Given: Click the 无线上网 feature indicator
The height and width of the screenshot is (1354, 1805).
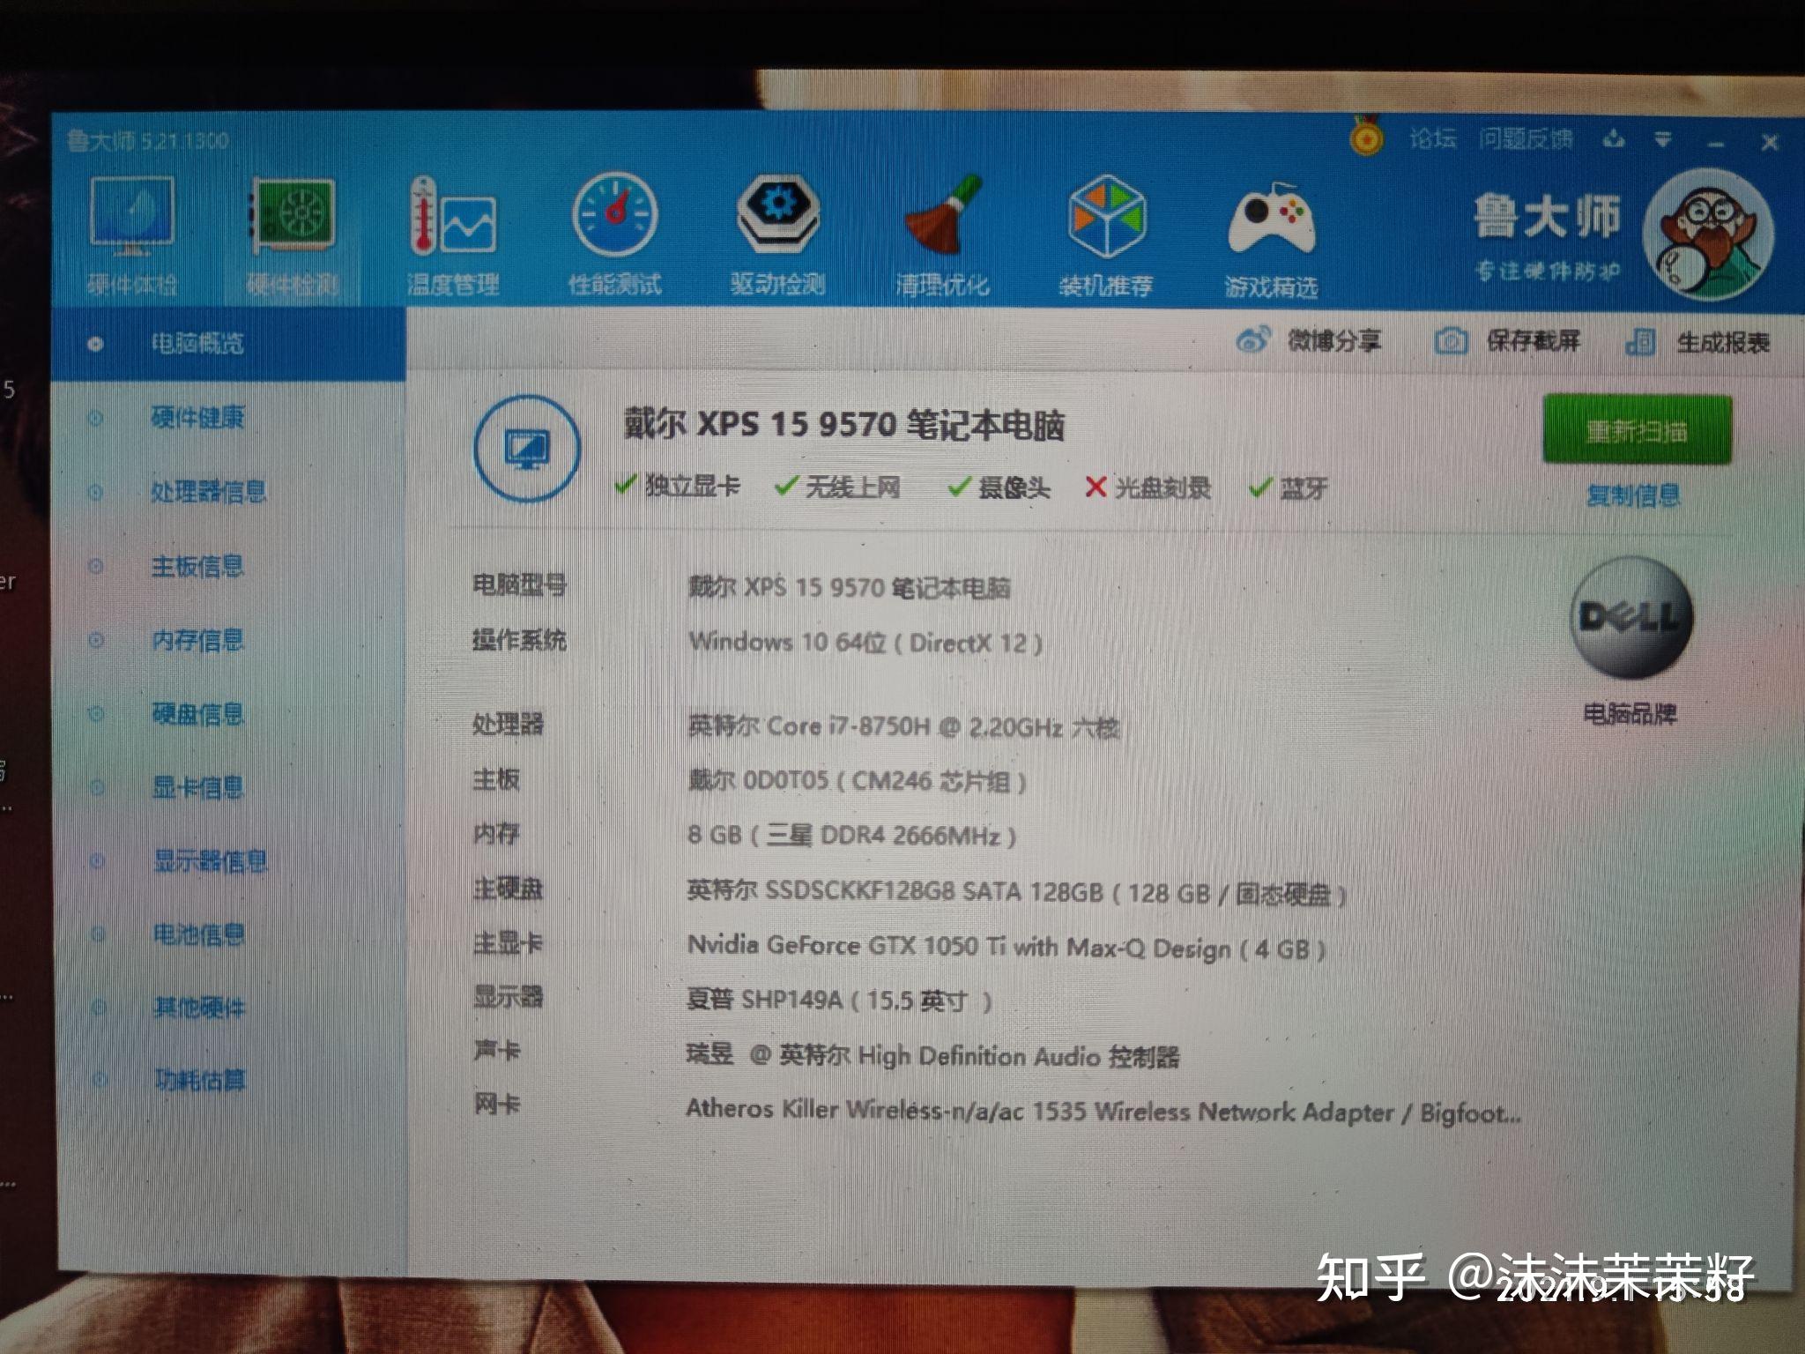Looking at the screenshot, I should click(x=837, y=487).
